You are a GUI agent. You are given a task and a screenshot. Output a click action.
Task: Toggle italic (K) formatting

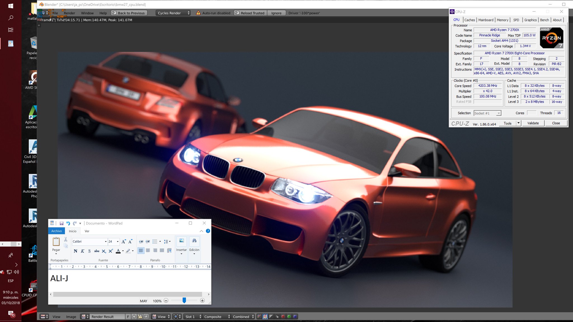click(x=83, y=251)
